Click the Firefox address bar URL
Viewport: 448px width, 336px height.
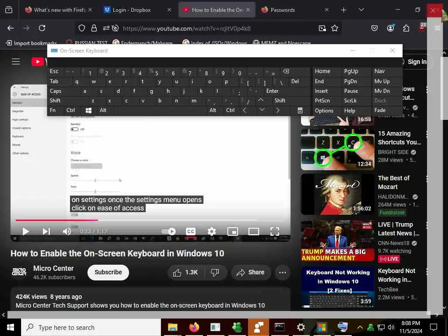[186, 28]
